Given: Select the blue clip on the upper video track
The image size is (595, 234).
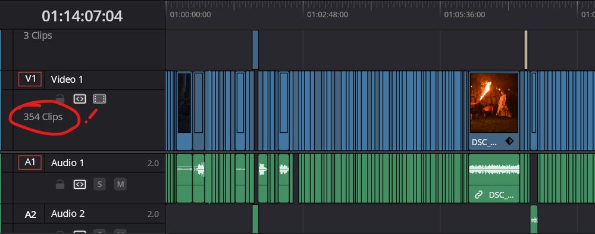Looking at the screenshot, I should point(255,49).
